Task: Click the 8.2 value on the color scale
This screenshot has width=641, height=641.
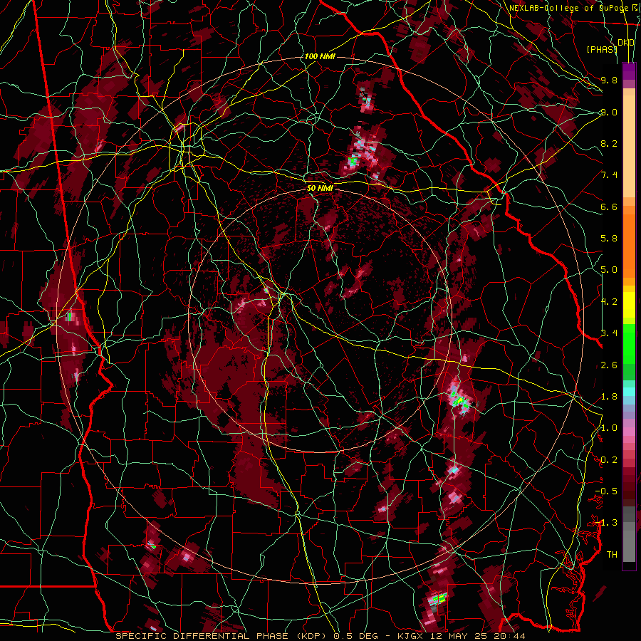Action: click(x=609, y=143)
